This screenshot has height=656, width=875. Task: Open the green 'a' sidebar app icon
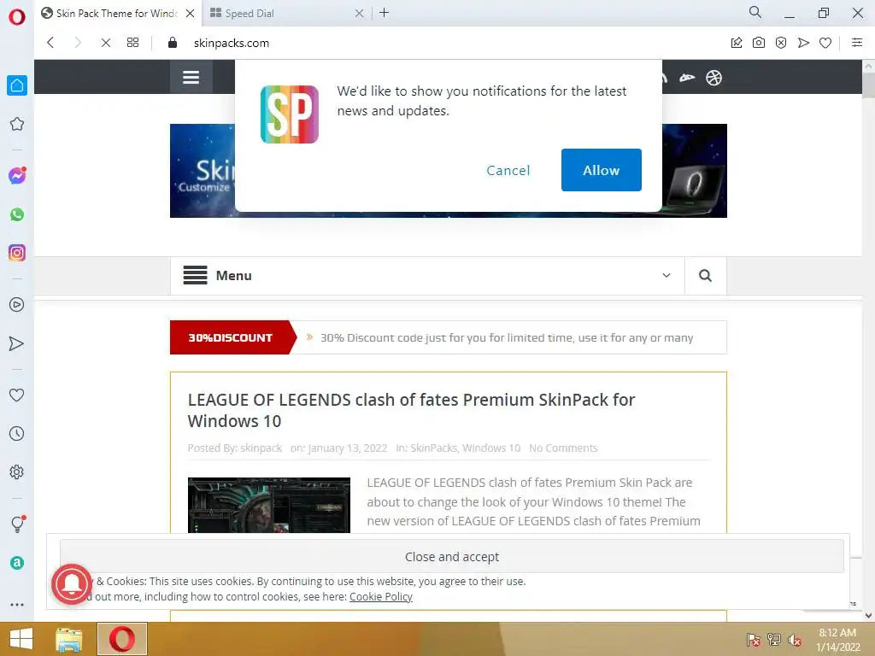[x=17, y=563]
